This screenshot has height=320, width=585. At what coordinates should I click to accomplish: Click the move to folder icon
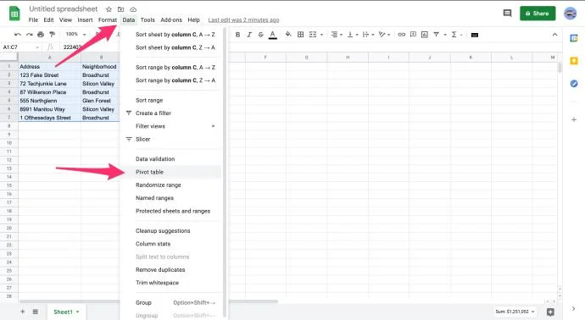[x=121, y=9]
